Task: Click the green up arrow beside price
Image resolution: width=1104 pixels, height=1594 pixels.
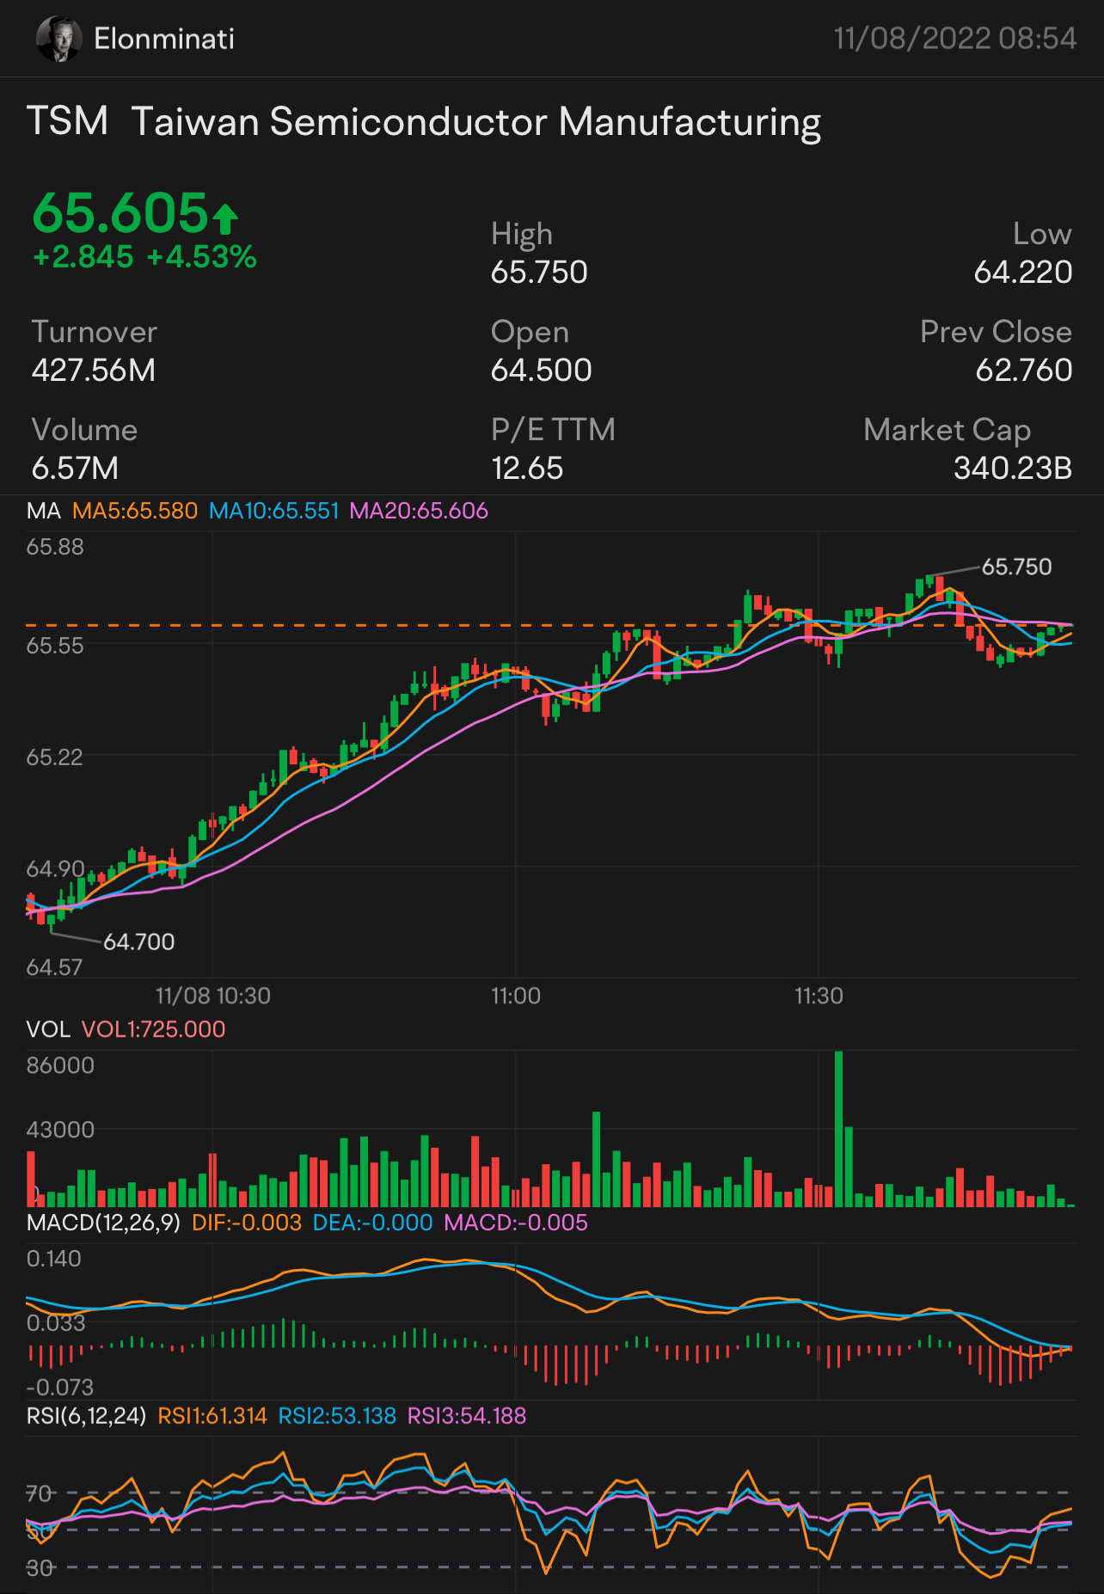Action: (225, 218)
